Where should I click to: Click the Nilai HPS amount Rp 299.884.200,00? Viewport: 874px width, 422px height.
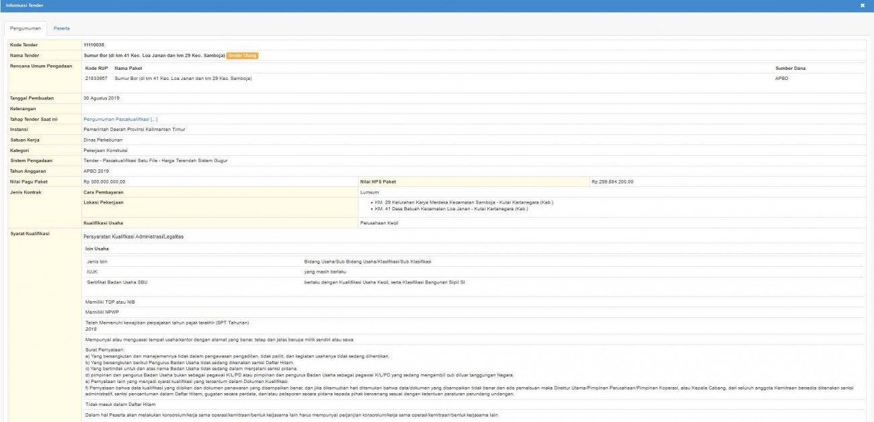click(612, 181)
